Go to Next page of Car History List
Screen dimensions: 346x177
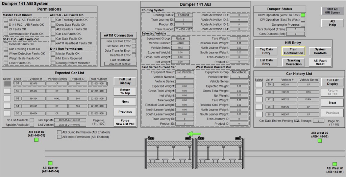click(x=332, y=103)
